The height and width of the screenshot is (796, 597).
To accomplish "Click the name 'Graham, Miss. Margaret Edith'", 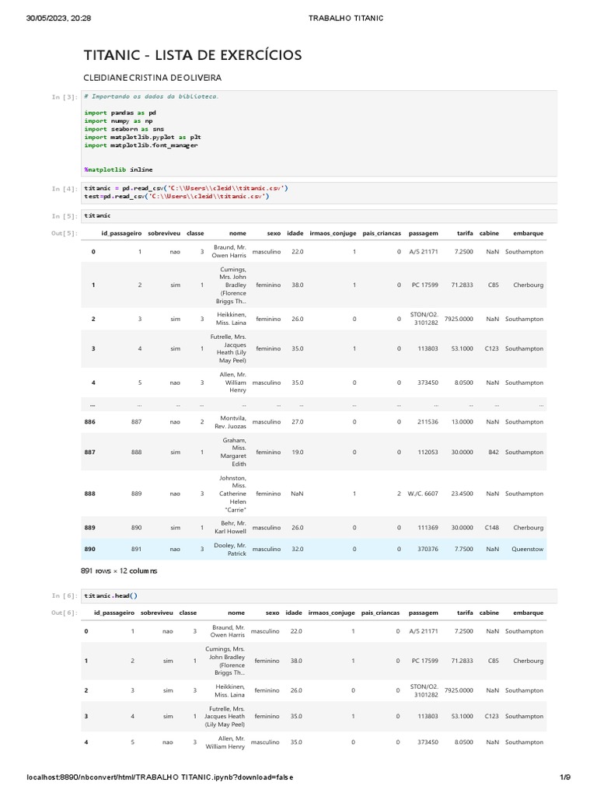I will 233,452.
